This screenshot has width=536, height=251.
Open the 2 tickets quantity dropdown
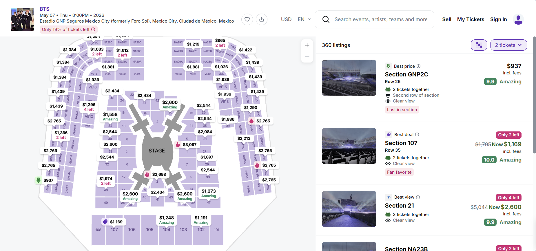[x=508, y=45]
